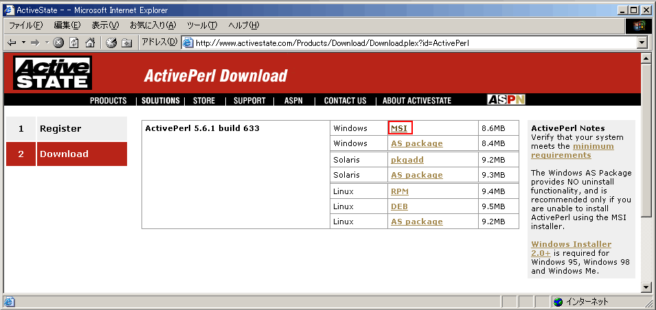The width and height of the screenshot is (656, 310).
Task: Open the 編集(E) menu
Action: [67, 25]
